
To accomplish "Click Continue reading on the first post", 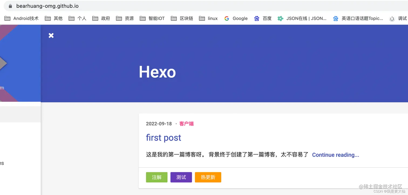I will [335, 155].
